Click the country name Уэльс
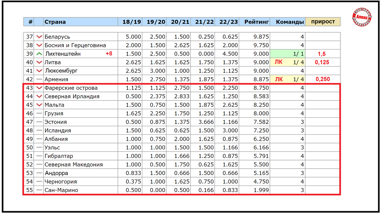Screen dimensions: 381x214 [x=52, y=147]
